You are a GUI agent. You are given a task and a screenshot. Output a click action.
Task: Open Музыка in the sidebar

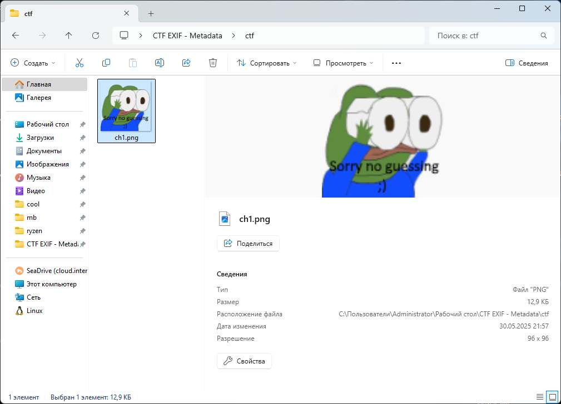44,178
